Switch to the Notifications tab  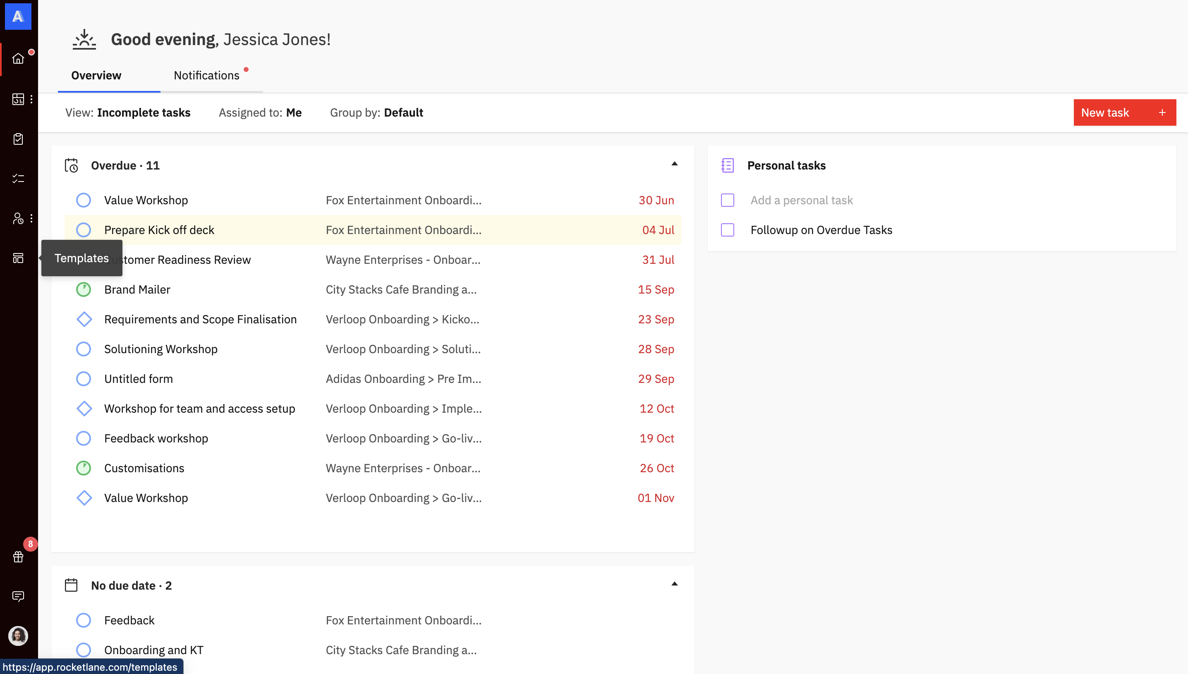(x=206, y=75)
